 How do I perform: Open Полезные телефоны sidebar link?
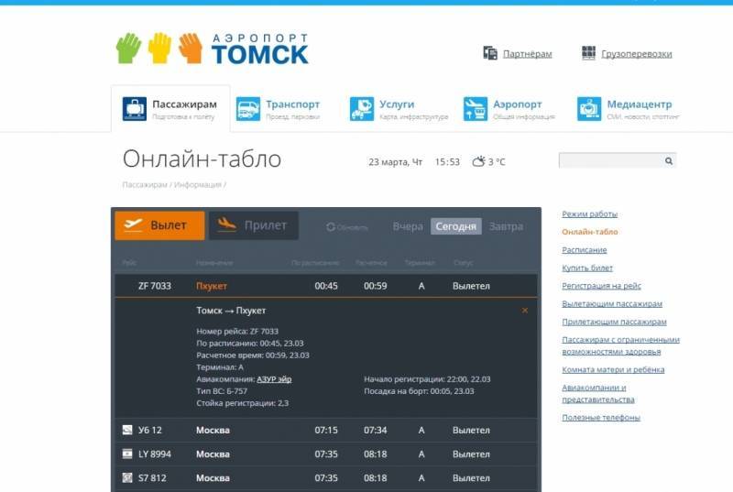(601, 417)
